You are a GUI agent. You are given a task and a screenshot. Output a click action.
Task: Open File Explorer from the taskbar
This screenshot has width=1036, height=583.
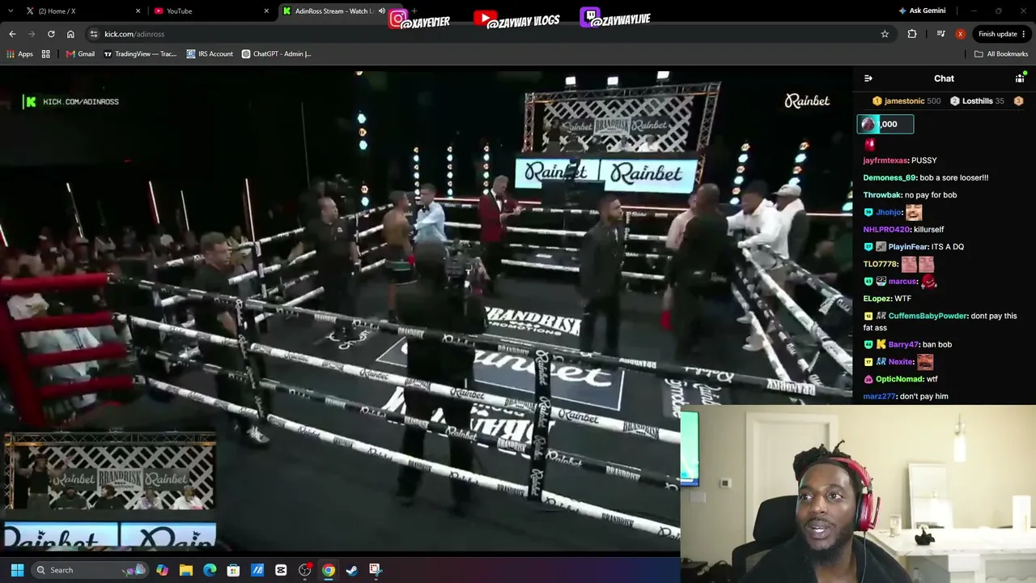tap(185, 570)
